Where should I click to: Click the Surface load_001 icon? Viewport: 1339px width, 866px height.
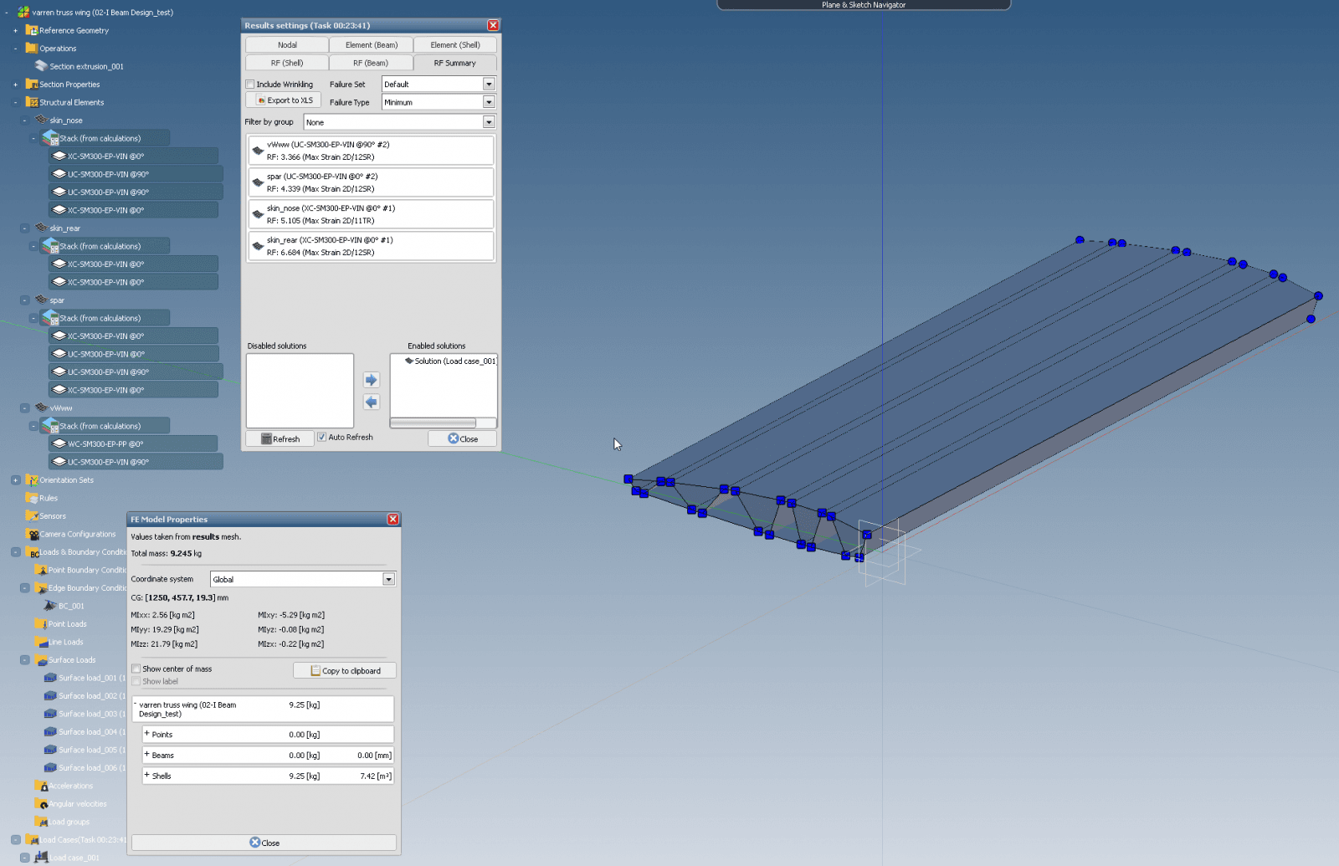50,678
